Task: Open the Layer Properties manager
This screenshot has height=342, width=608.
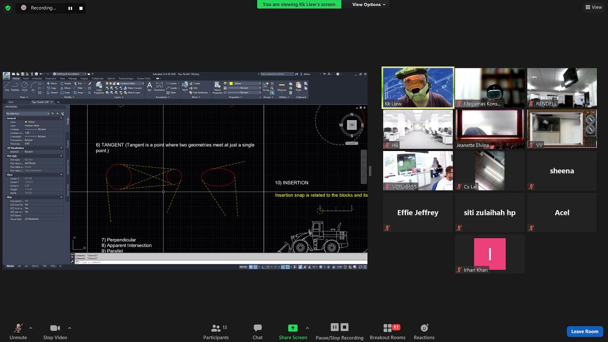Action: coord(99,88)
